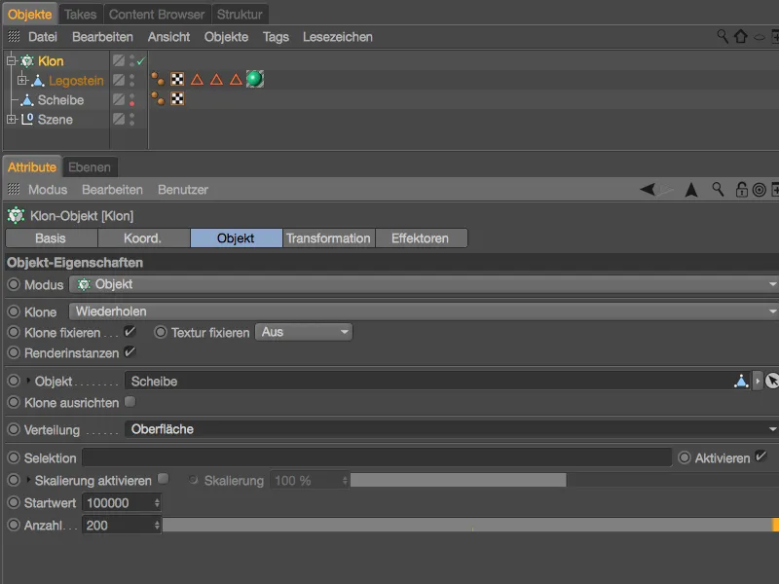Click the Skalierung percentage slider
Screen dimensions: 779x584
(x=458, y=479)
